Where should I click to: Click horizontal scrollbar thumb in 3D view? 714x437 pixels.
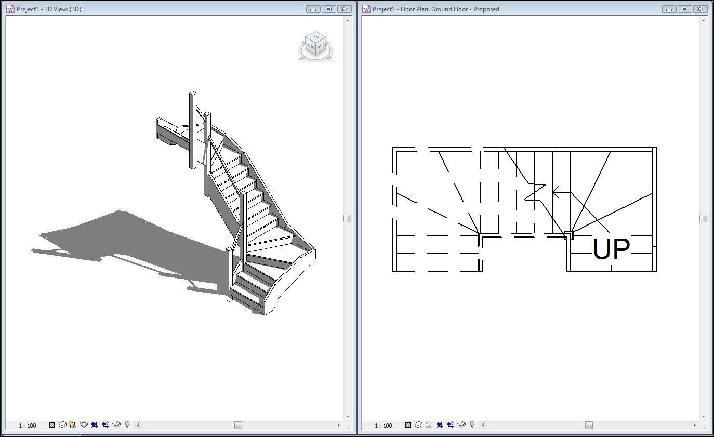pyautogui.click(x=238, y=425)
